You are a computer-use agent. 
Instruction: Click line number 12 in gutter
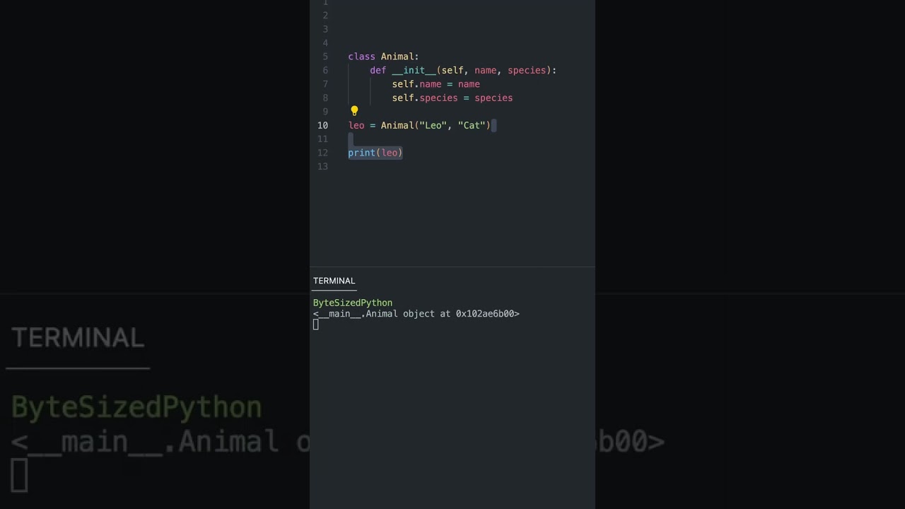coord(322,153)
